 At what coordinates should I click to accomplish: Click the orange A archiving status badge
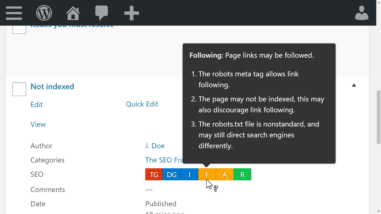pos(225,174)
